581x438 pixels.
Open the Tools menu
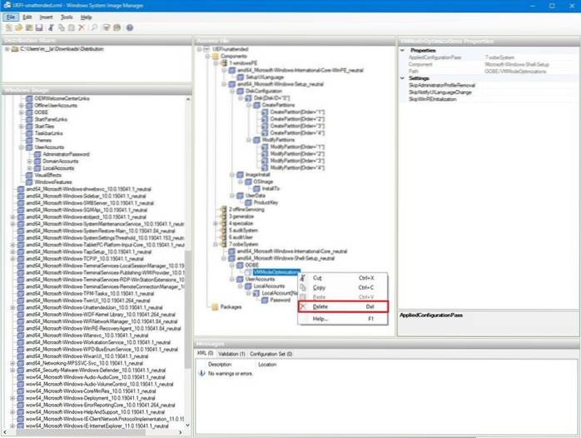tap(66, 17)
